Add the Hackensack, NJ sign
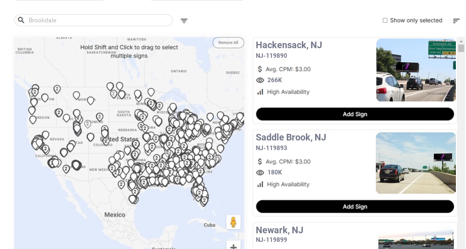 tap(355, 114)
